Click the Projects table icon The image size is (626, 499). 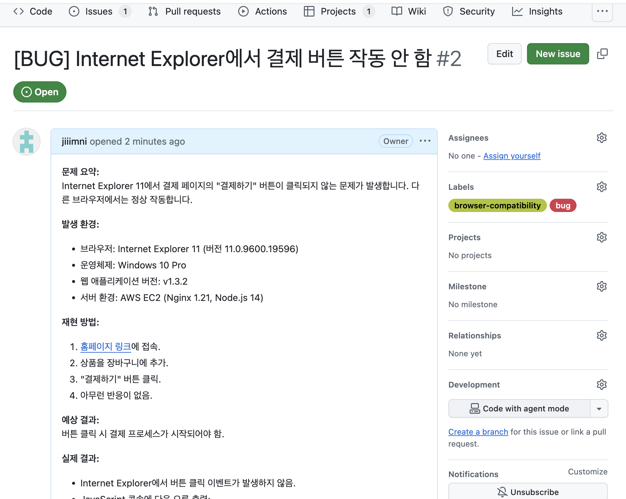point(309,12)
